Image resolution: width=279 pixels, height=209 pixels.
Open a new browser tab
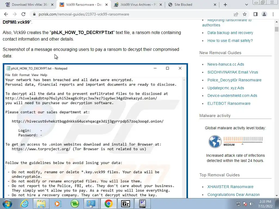pos(225,5)
